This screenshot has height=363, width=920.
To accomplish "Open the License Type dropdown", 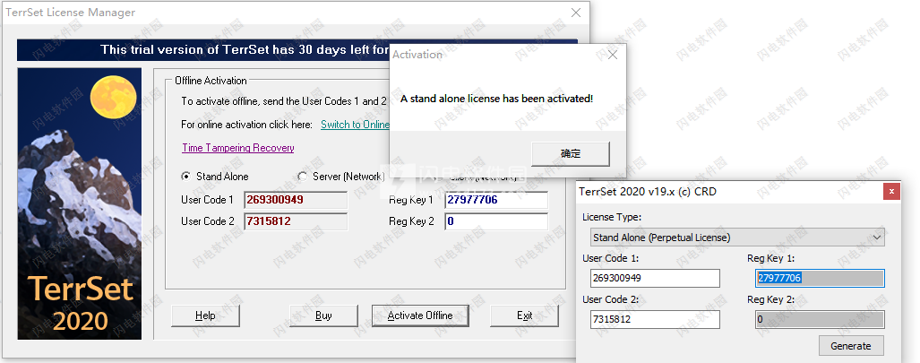I will pos(737,238).
